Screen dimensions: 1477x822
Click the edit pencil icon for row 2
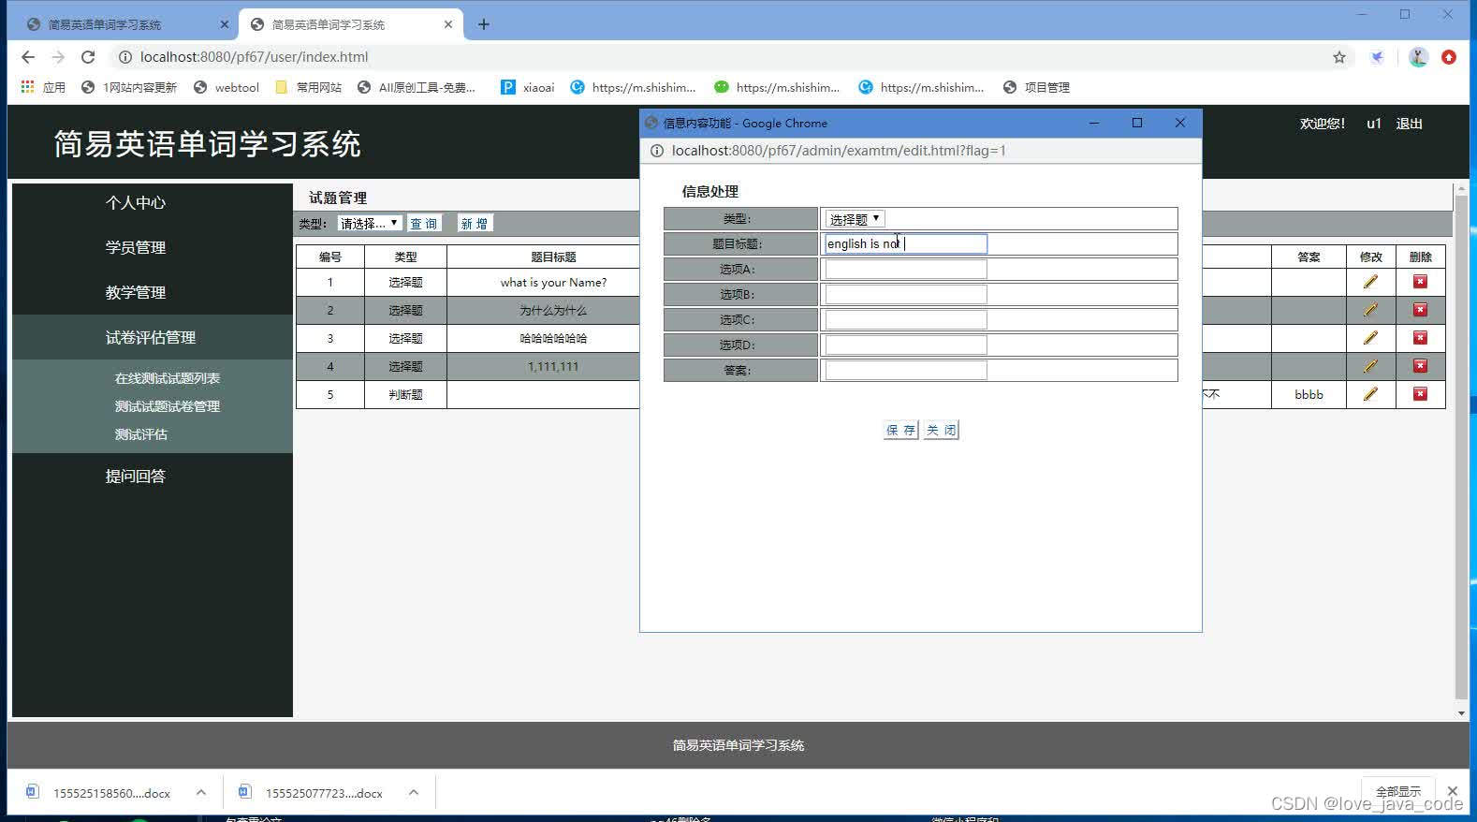pyautogui.click(x=1370, y=310)
